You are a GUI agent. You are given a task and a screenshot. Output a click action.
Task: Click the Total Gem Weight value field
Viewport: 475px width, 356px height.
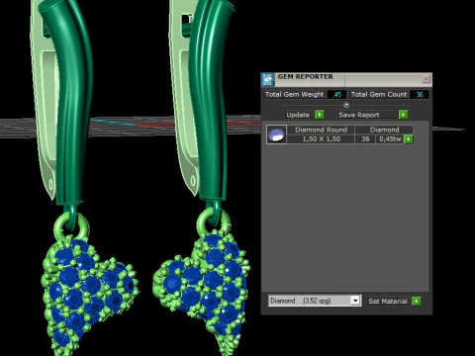tap(336, 95)
